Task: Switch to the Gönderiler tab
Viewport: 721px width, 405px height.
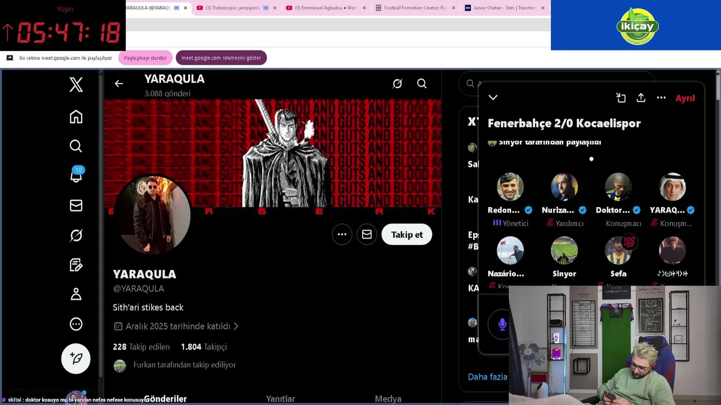Action: coord(165,398)
